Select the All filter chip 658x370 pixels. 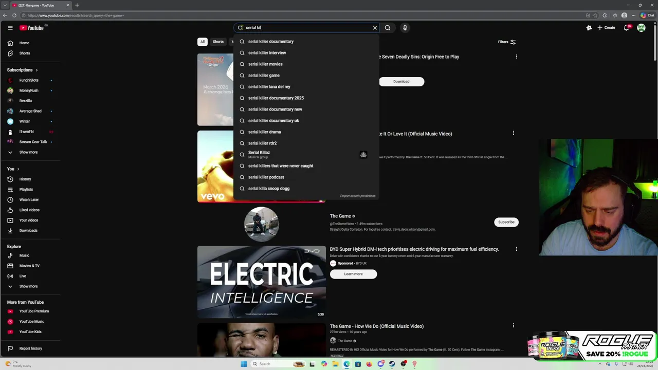[203, 42]
